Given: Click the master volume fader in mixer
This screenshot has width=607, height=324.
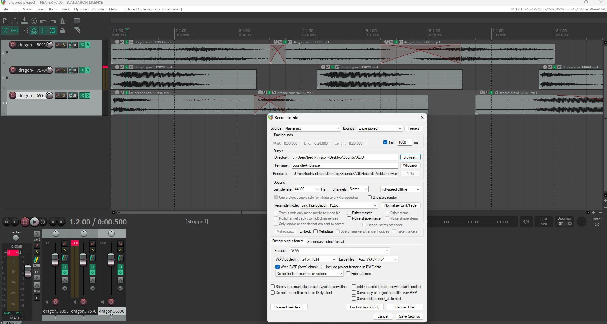Looking at the screenshot, I should click(x=28, y=271).
